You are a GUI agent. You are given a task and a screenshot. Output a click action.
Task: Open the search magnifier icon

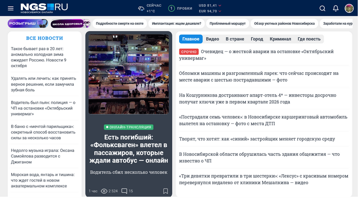coord(322,9)
